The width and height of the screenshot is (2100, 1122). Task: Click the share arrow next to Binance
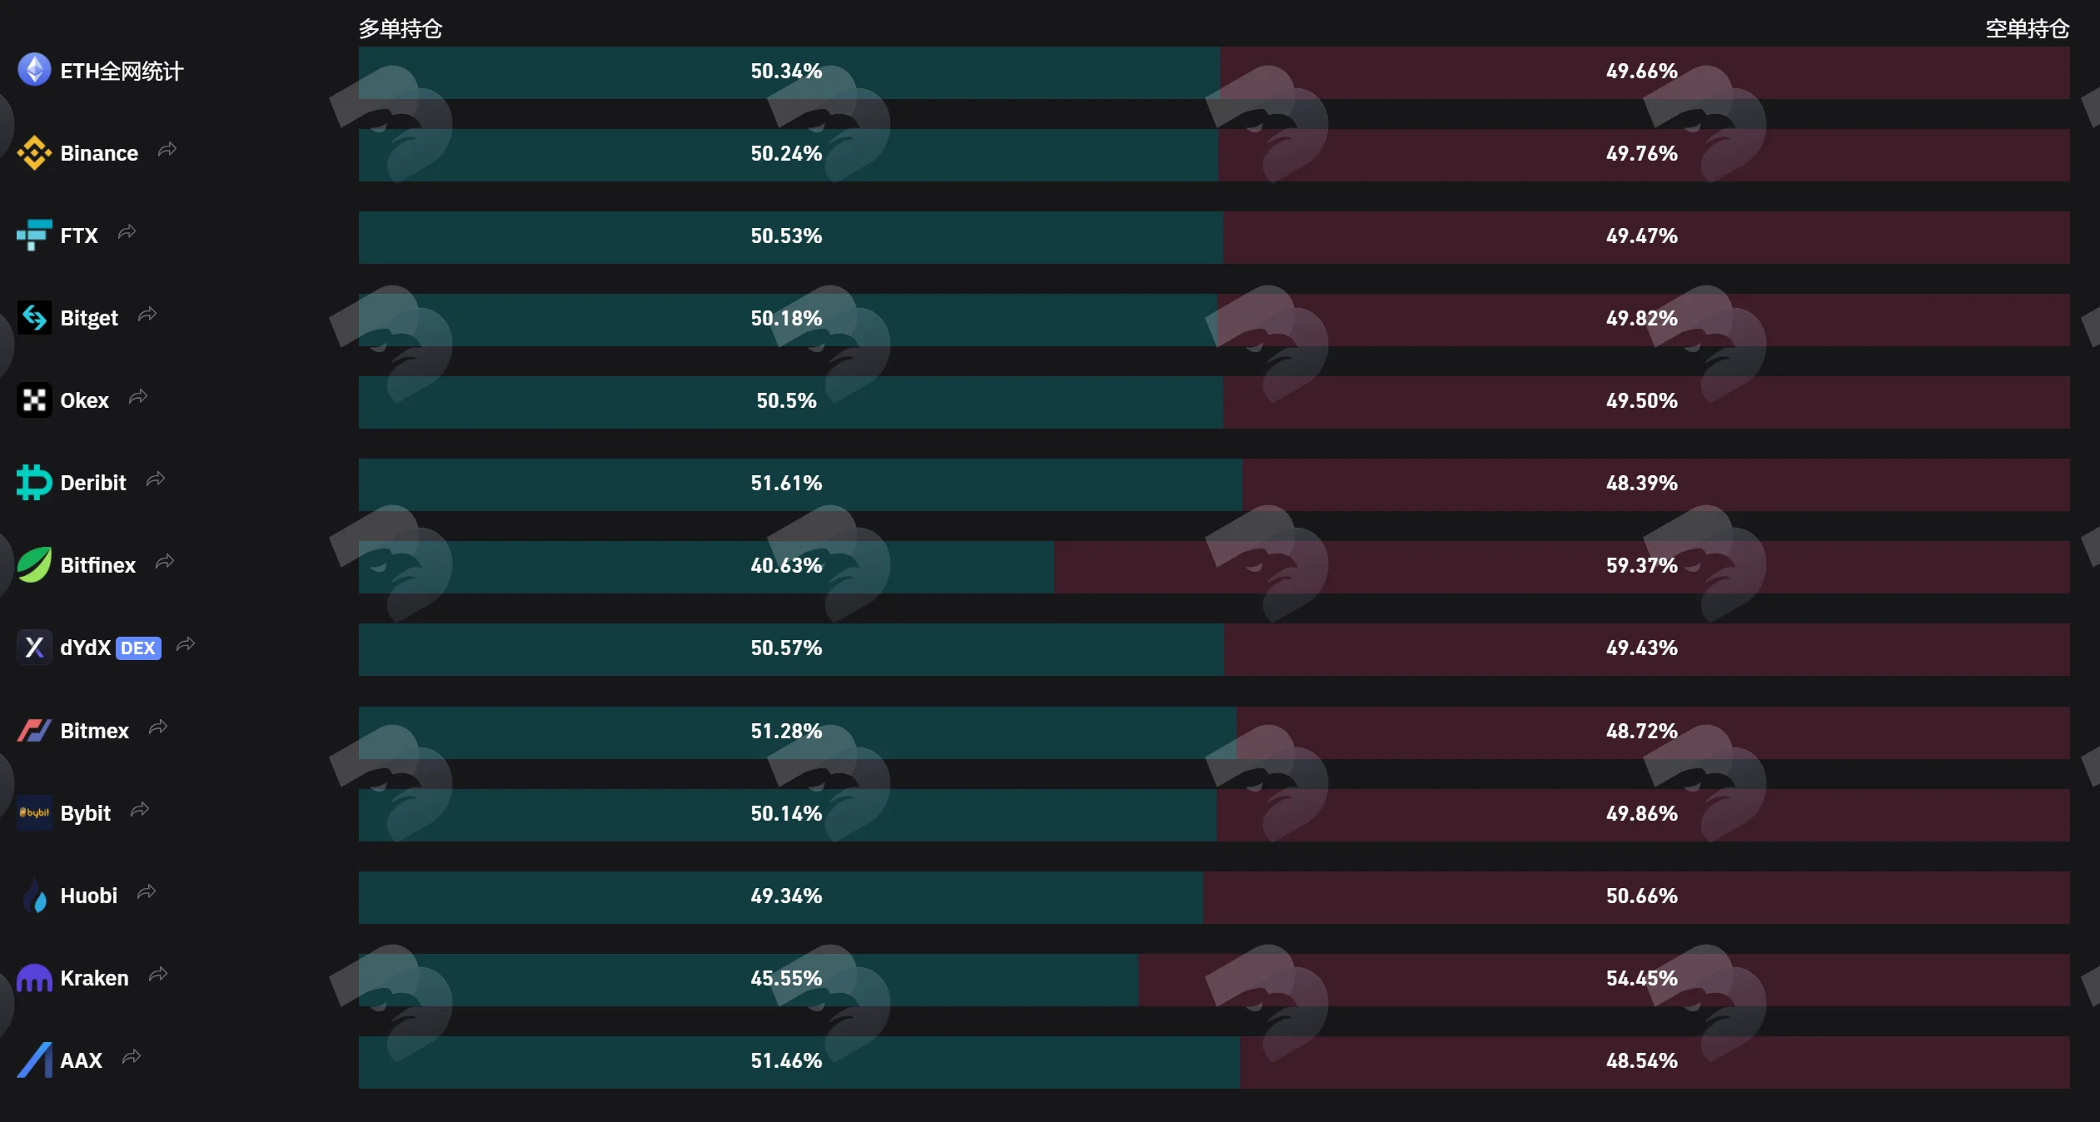tap(167, 150)
